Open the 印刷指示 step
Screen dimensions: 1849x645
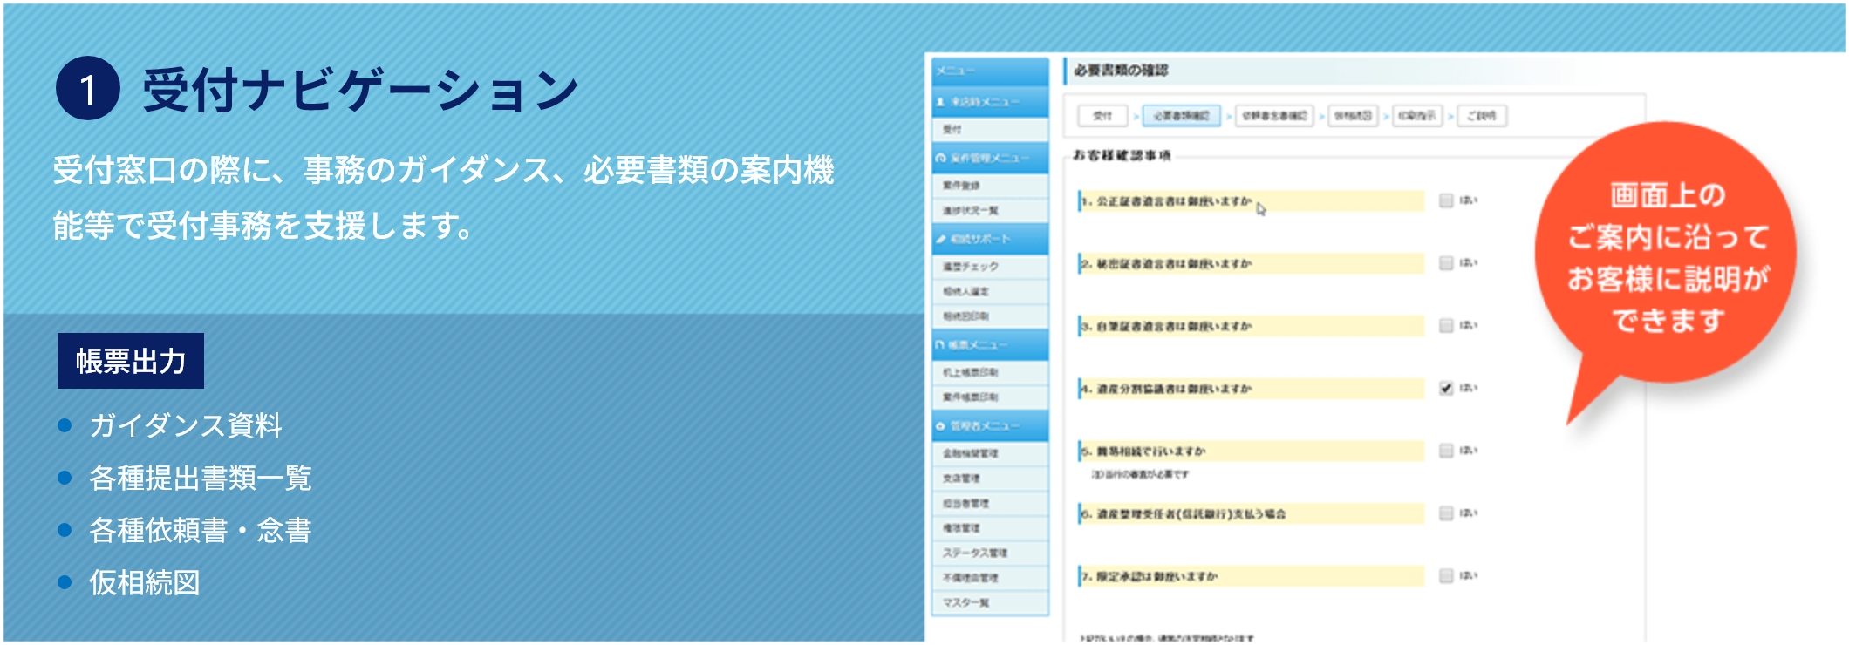pos(1417,116)
